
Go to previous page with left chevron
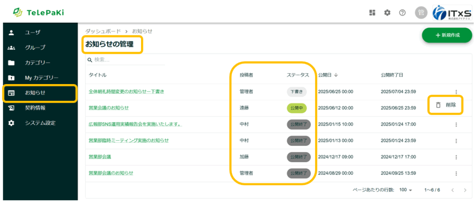coord(452,190)
